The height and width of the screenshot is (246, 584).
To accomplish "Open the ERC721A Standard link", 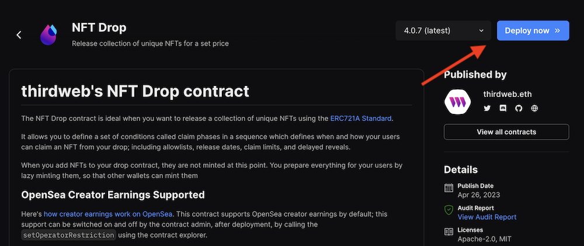I will coord(361,119).
